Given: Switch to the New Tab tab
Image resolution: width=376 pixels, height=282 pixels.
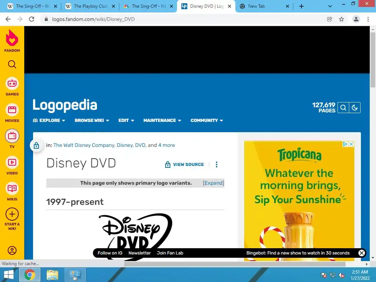Looking at the screenshot, I should [264, 7].
